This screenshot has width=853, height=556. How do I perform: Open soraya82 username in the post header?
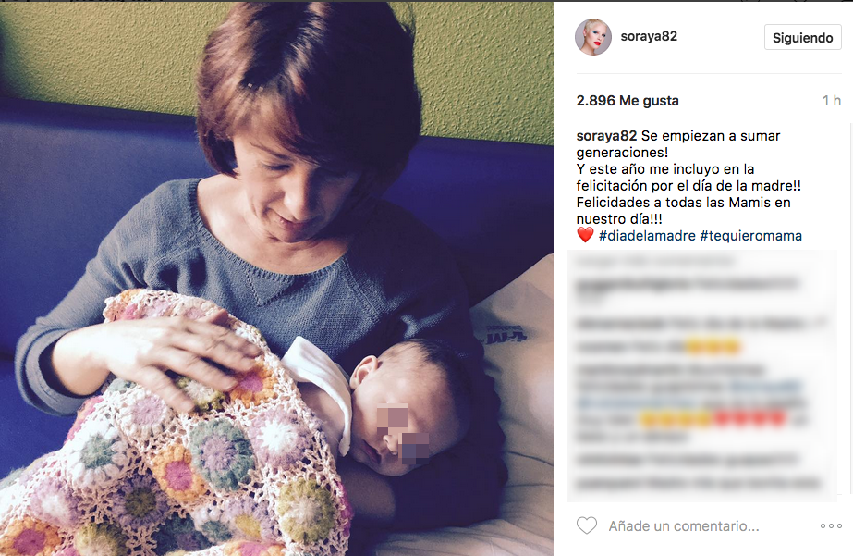point(649,36)
